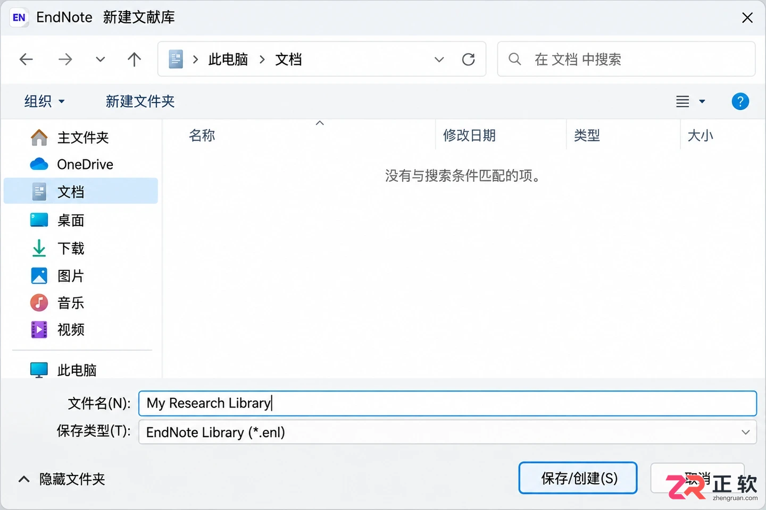Open recent locations chevron next to the forward arrow
The height and width of the screenshot is (510, 766).
point(100,59)
